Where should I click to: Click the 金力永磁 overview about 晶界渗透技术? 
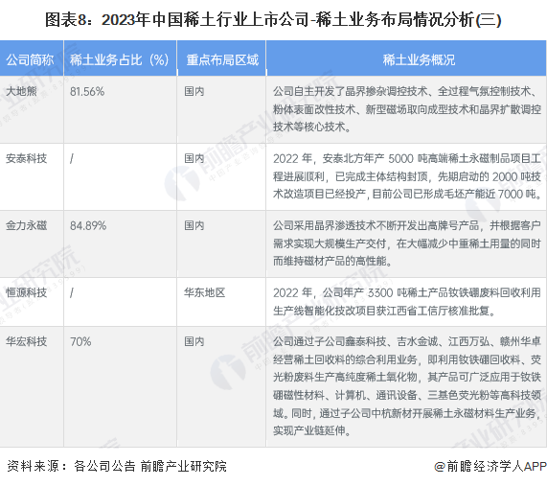(407, 243)
